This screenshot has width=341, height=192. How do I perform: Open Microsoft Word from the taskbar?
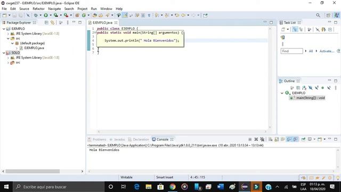(220, 187)
